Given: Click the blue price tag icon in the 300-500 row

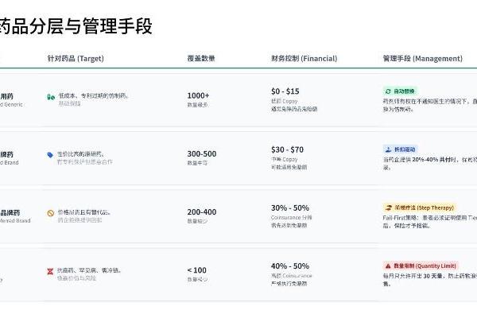Looking at the screenshot, I should click(50, 155).
